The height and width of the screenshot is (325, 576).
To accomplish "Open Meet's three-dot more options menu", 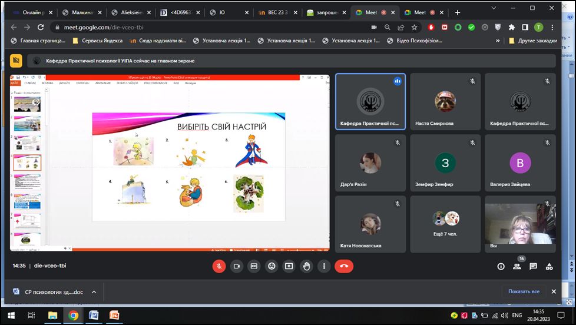I will point(324,266).
